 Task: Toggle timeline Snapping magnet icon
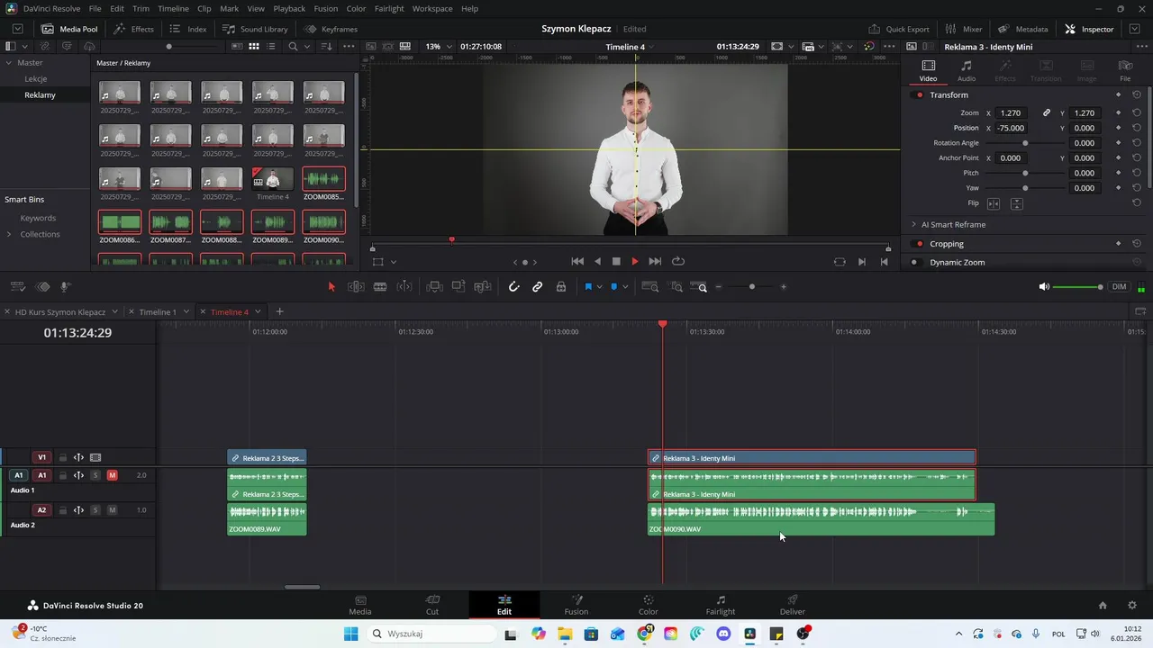[x=513, y=287]
